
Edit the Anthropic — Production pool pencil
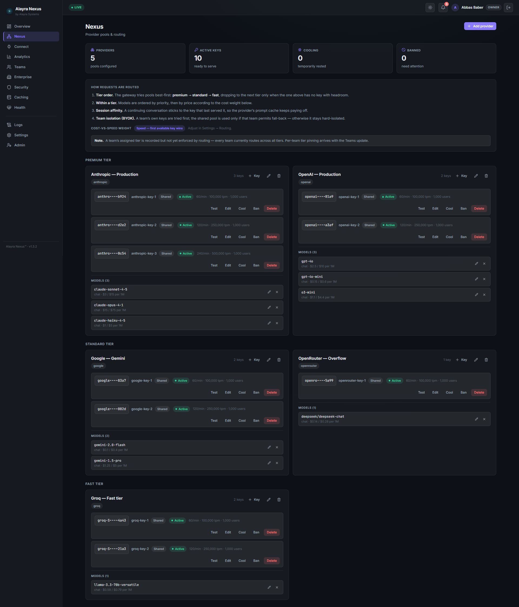click(268, 176)
